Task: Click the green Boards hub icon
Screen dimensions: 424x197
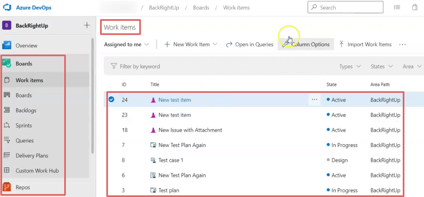Action: click(x=7, y=63)
